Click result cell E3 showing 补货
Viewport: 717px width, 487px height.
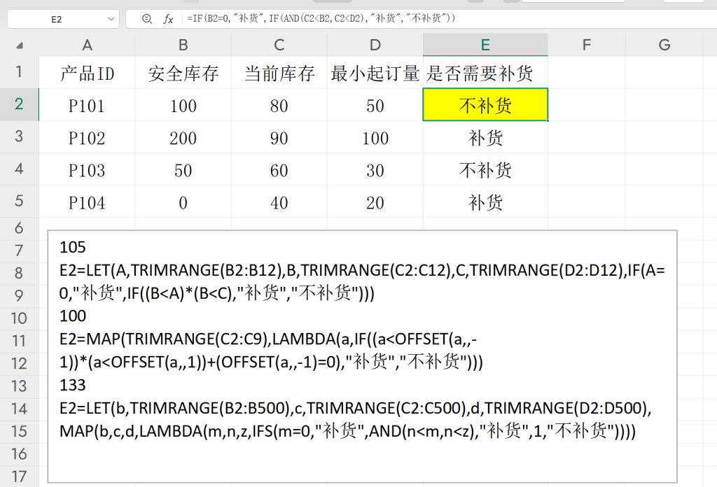click(485, 138)
